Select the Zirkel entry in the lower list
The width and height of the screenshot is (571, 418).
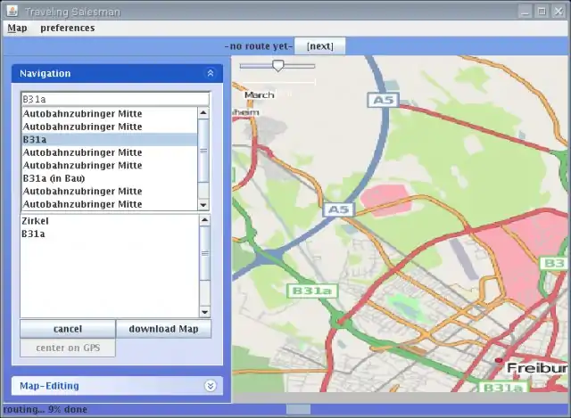36,221
